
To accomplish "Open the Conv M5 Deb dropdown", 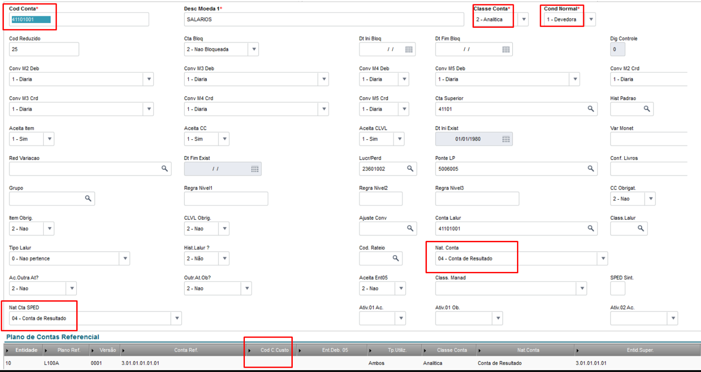I will pyautogui.click(x=575, y=79).
